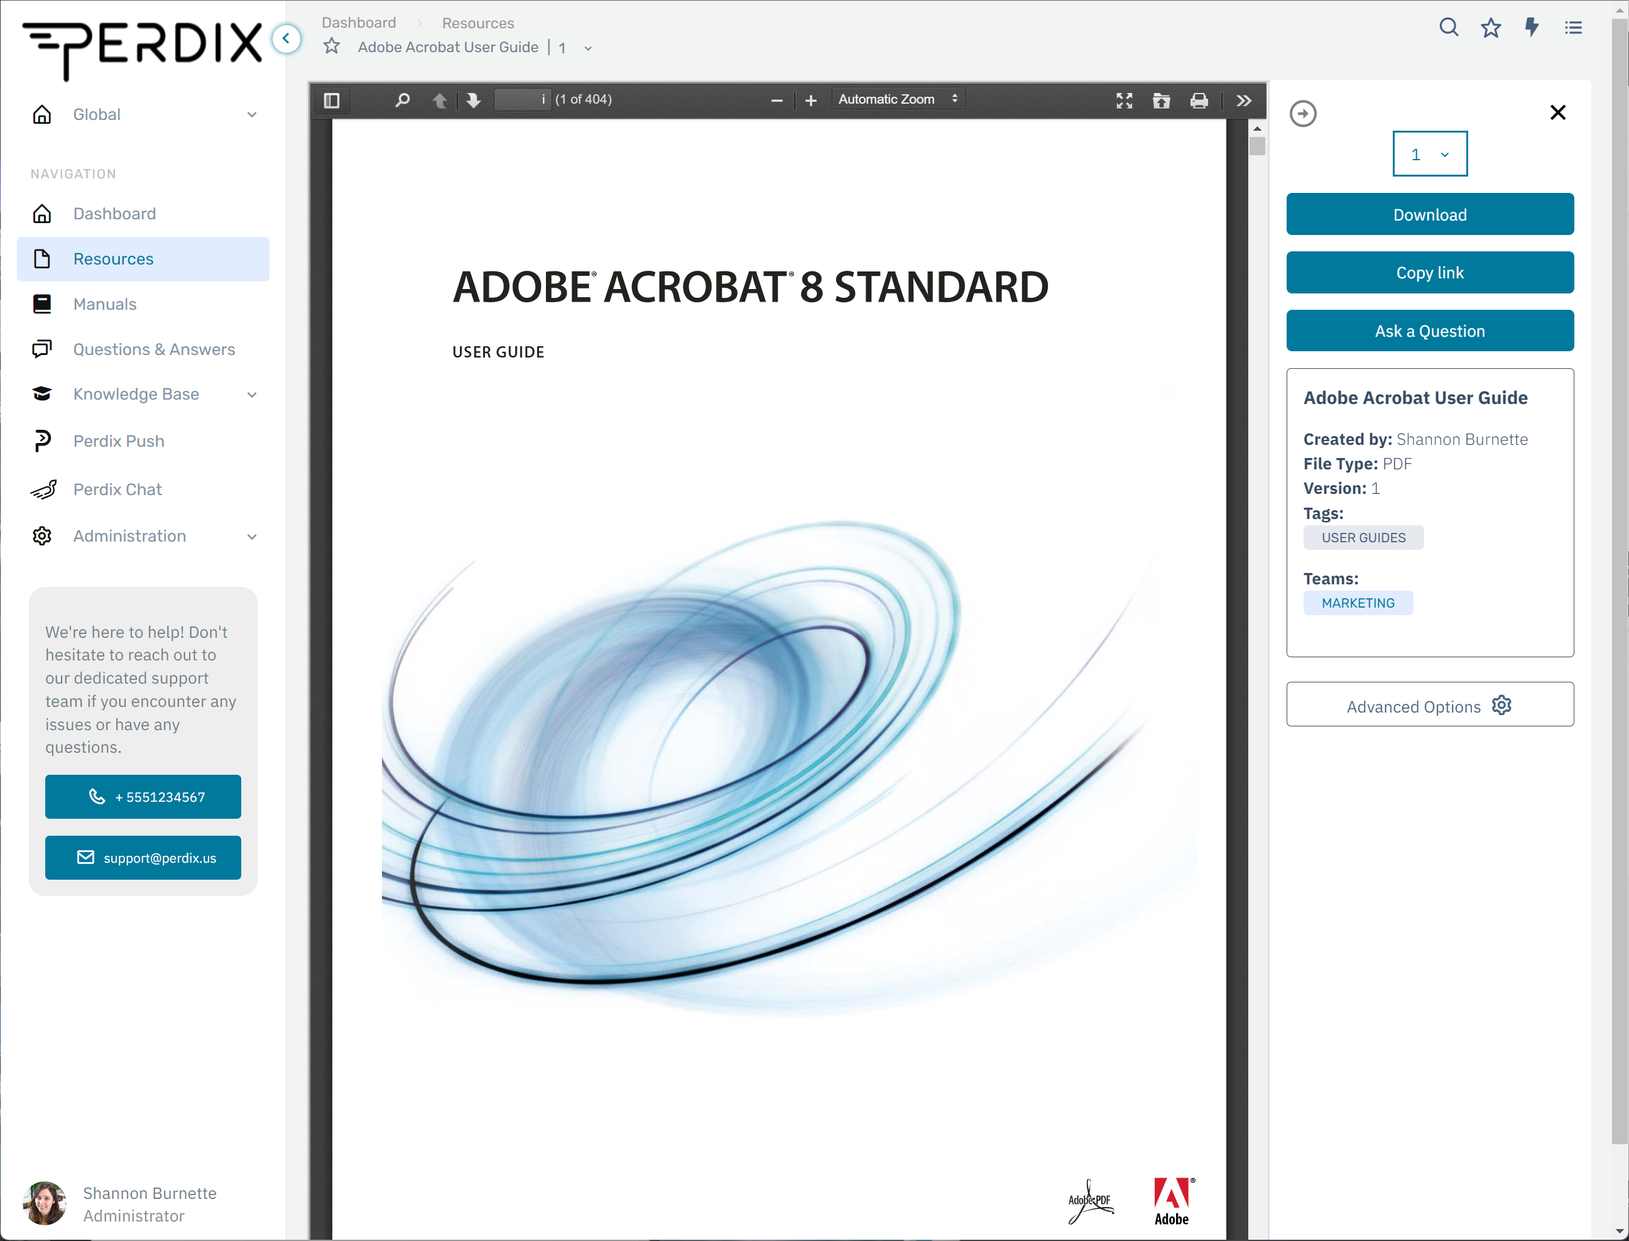The height and width of the screenshot is (1241, 1629).
Task: Click the Dashboard home icon
Action: (x=42, y=214)
